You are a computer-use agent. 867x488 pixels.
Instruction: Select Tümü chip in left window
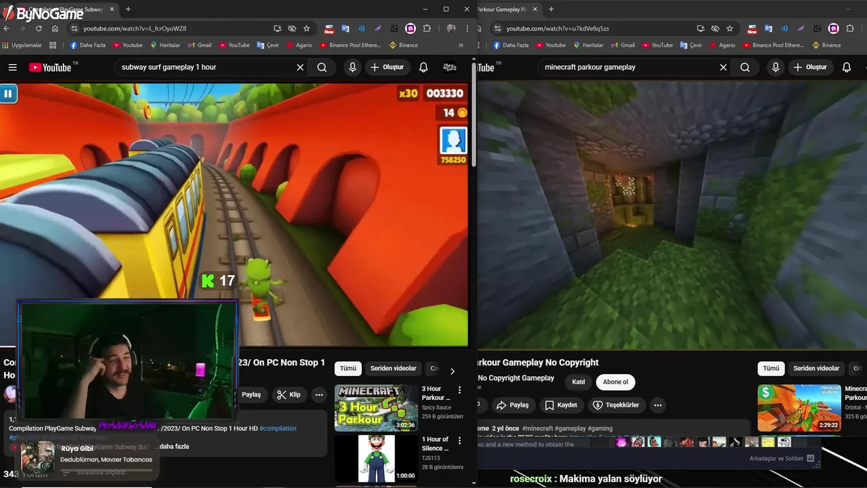[x=348, y=369]
